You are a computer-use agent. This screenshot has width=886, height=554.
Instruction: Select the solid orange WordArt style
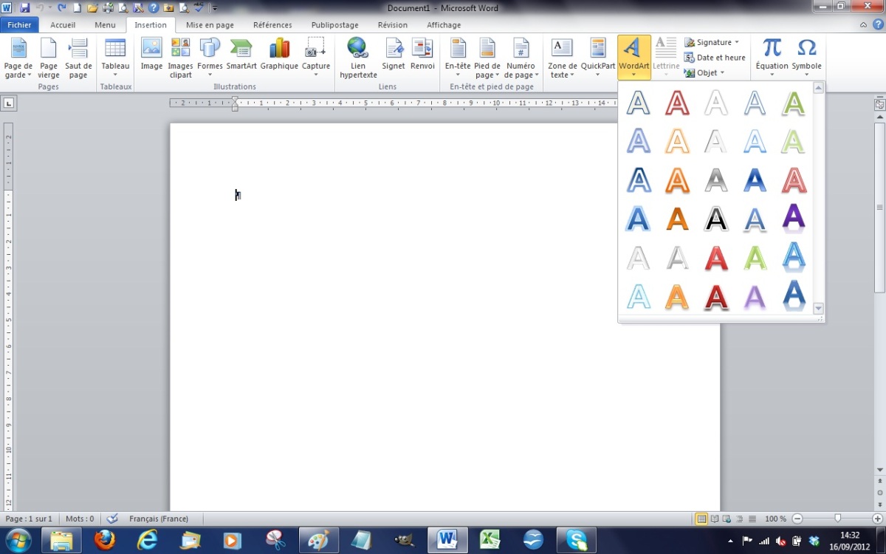(677, 218)
